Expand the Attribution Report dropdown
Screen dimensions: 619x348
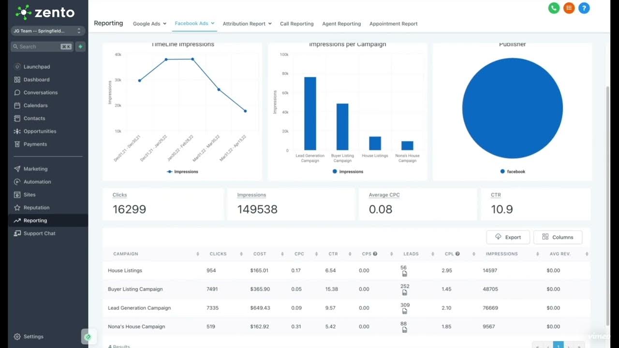[x=247, y=24]
